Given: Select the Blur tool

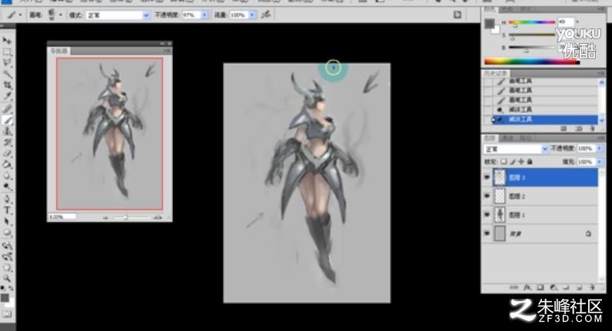Looking at the screenshot, I should pyautogui.click(x=7, y=176).
